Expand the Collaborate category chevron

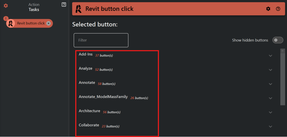(271, 126)
